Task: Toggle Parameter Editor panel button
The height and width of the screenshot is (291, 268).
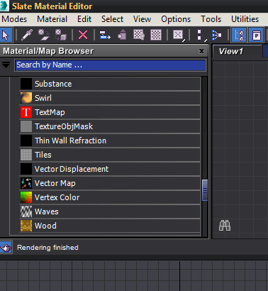Action: (256, 35)
